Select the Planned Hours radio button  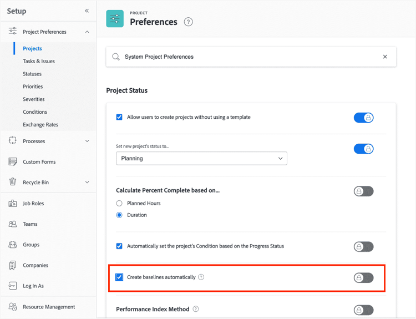[119, 203]
